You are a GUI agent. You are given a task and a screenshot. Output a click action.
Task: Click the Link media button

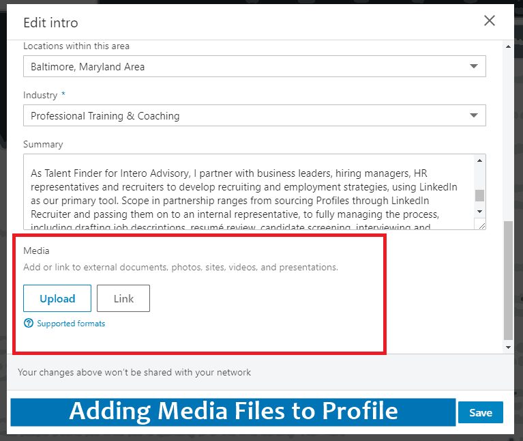coord(123,298)
